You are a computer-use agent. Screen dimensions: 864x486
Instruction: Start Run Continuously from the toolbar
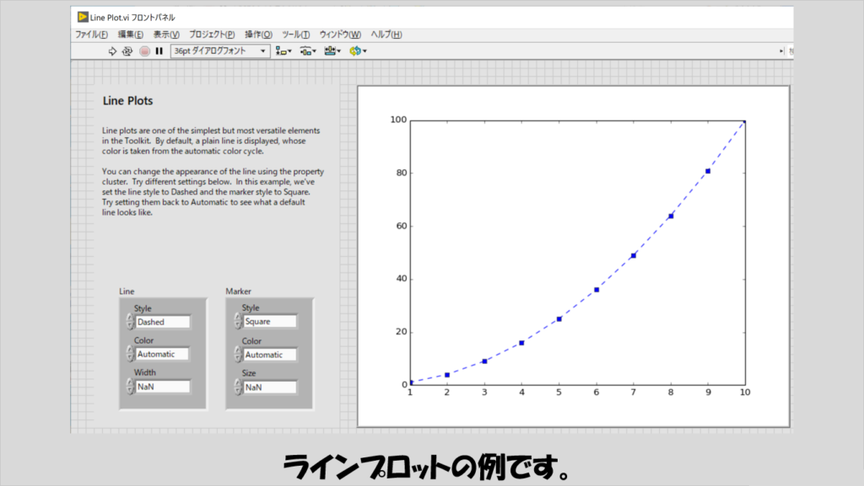(x=128, y=51)
